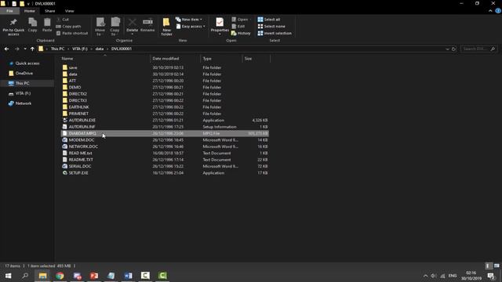Click data in address breadcrumb

coord(100,49)
